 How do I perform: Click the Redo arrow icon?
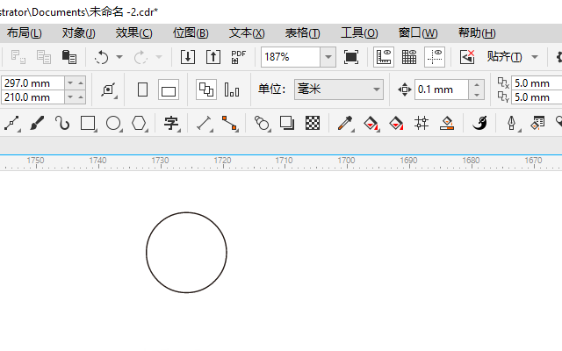[x=140, y=57]
